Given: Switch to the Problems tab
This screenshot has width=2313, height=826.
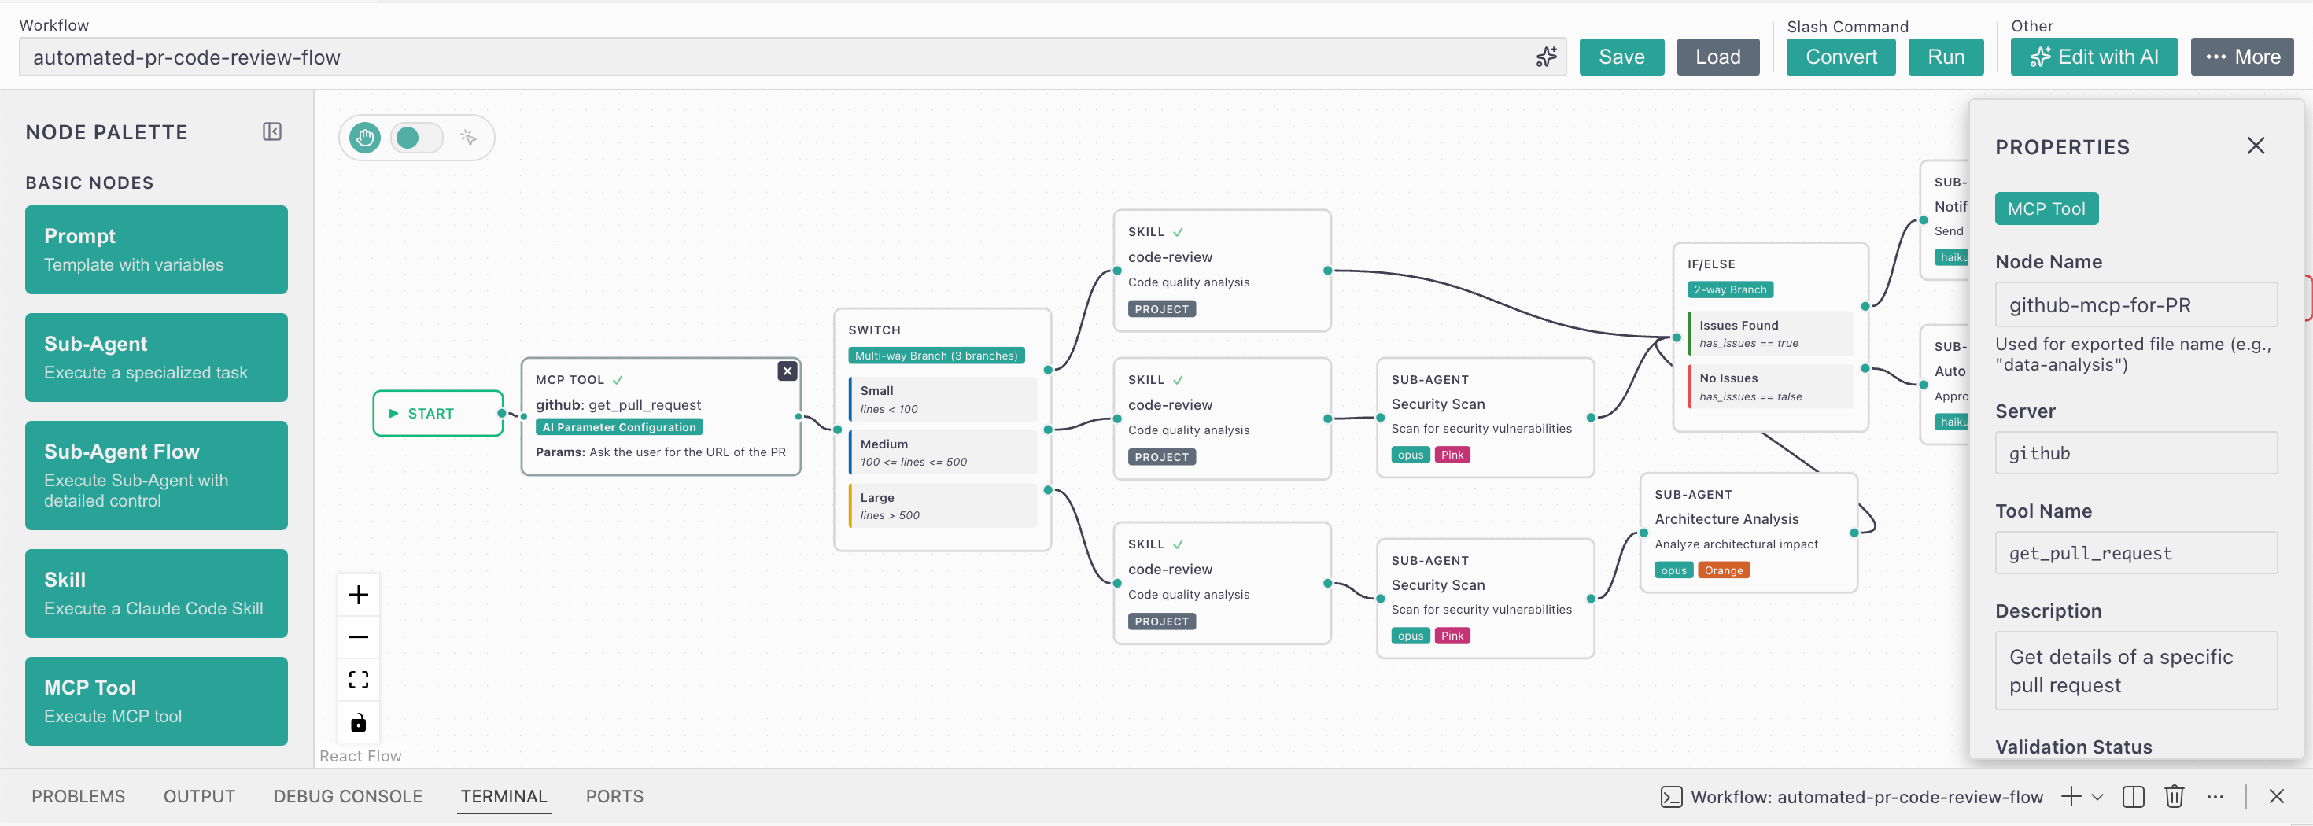Looking at the screenshot, I should [x=78, y=796].
